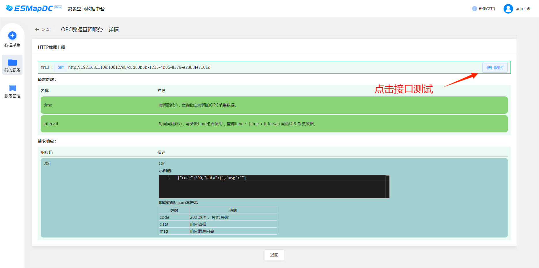The image size is (539, 268).
Task: Click the 'OPC数据查询服务 - 详情' heading
Action: click(x=90, y=30)
